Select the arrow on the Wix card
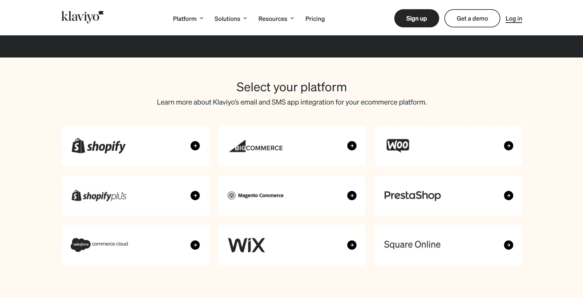 [x=352, y=245]
